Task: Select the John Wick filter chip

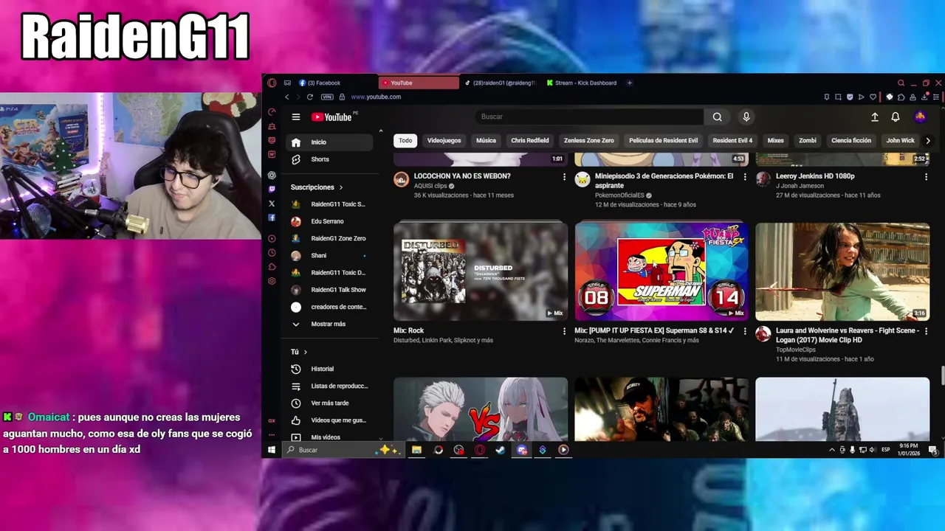Action: point(900,140)
